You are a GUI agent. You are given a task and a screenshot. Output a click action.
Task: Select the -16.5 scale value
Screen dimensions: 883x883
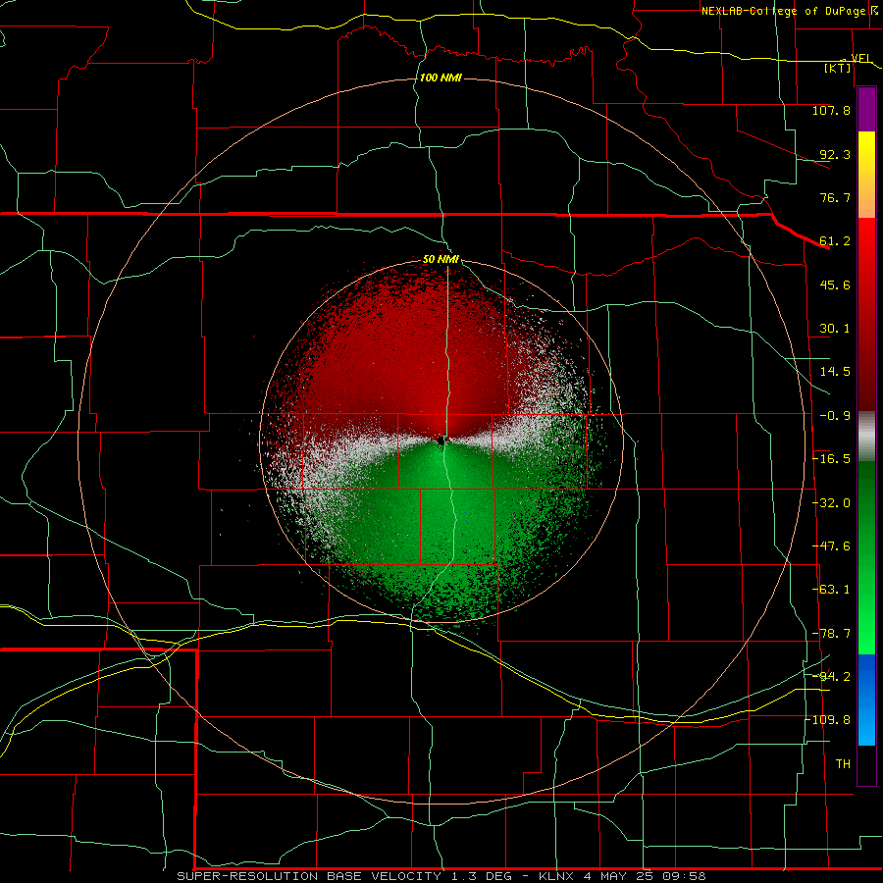point(831,459)
